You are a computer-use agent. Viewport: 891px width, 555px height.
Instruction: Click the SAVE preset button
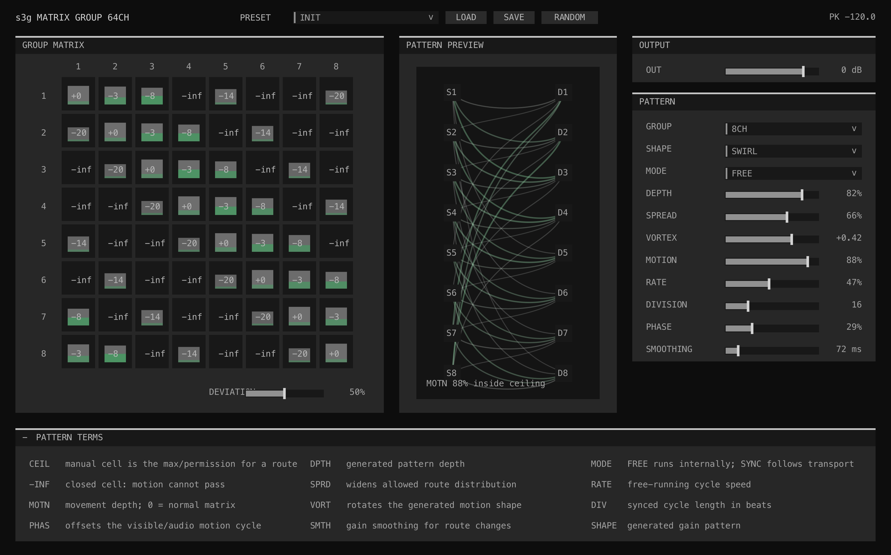point(513,17)
